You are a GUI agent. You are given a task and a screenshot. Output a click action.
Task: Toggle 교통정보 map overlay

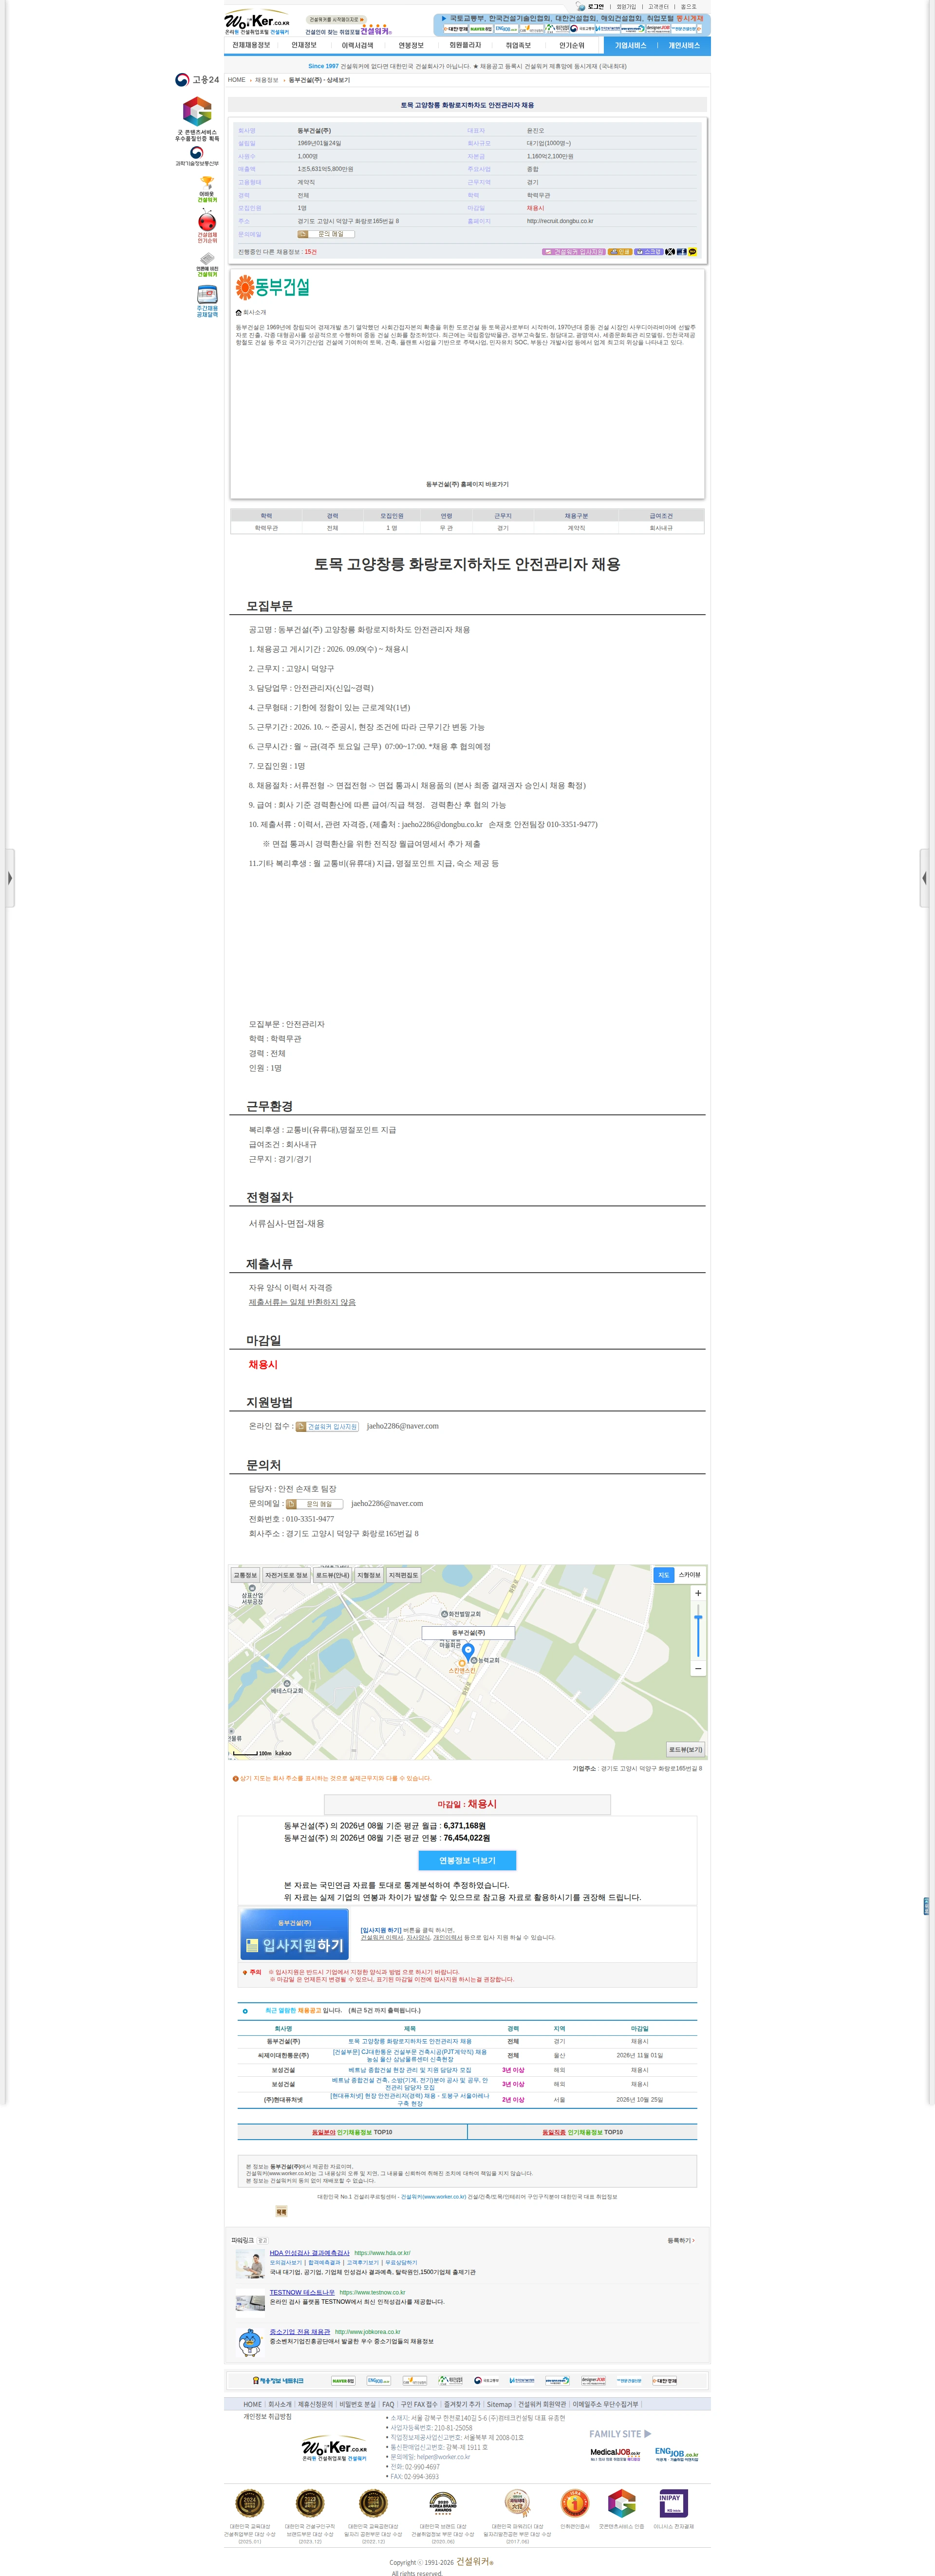pos(245,1575)
